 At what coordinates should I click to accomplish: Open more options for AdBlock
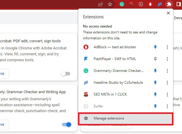(x=167, y=47)
